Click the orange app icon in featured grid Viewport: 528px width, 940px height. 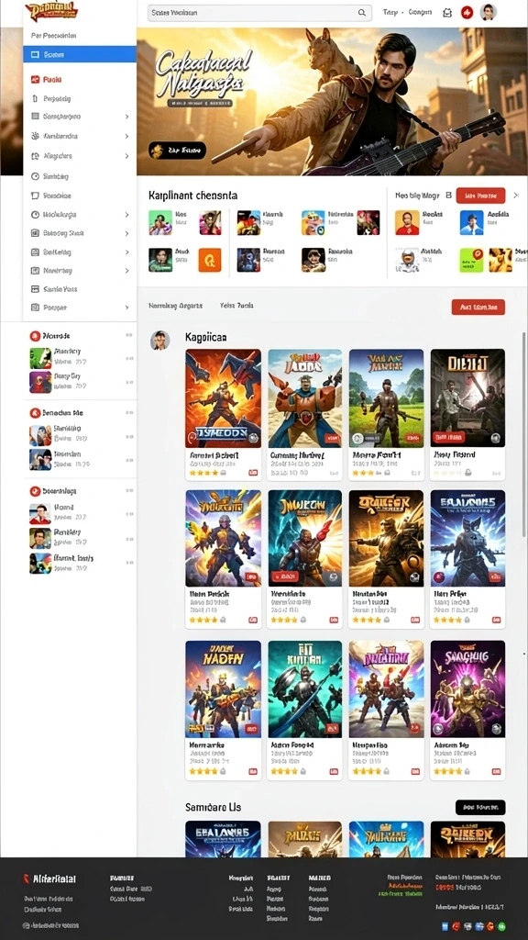210,260
